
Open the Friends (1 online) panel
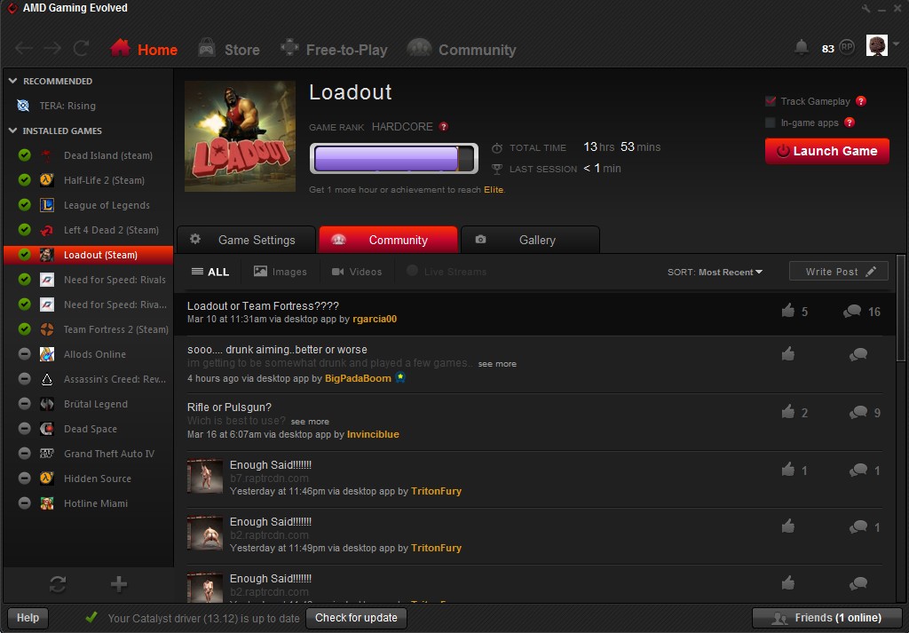tap(826, 617)
